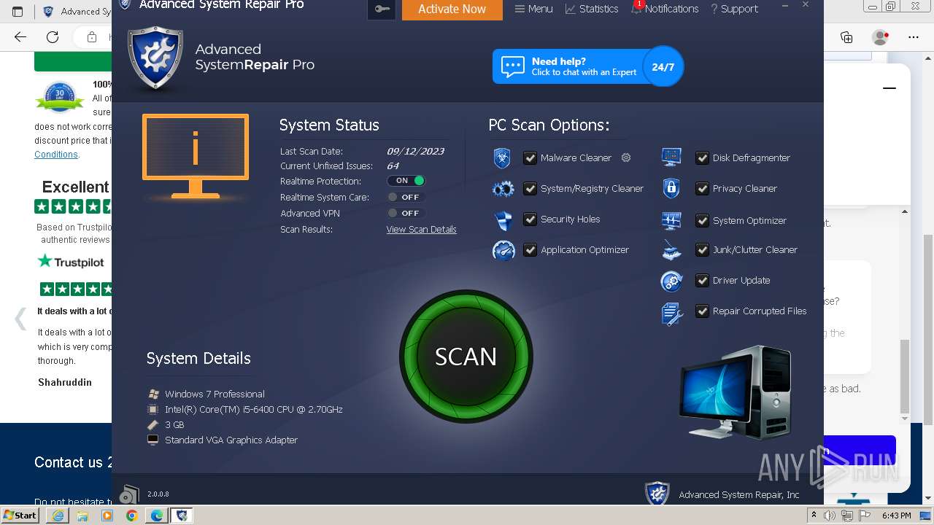Click the 24/7 circle badge
Viewport: 934px width, 525px height.
[663, 66]
